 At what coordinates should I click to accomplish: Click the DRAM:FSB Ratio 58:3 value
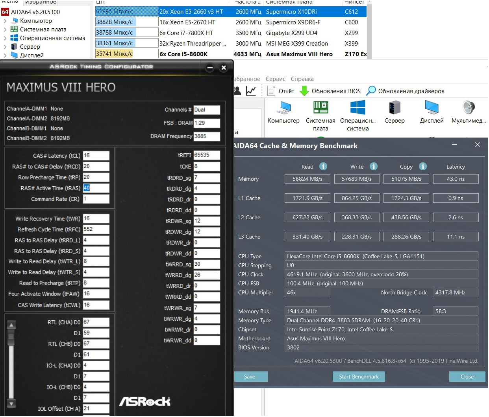(455, 311)
